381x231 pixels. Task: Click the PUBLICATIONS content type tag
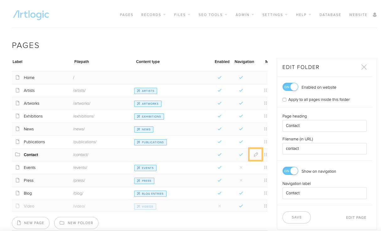pyautogui.click(x=151, y=142)
